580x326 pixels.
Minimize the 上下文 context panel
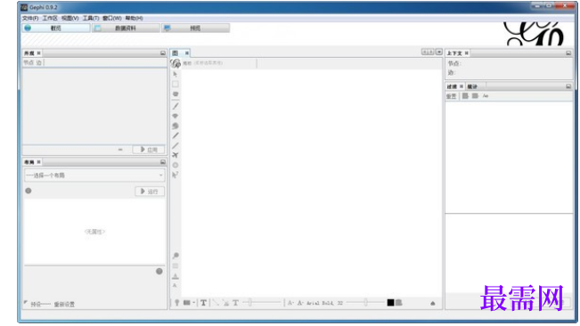point(568,53)
